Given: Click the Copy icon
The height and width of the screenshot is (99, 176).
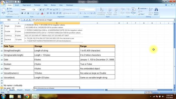Looking at the screenshot, I should tap(8, 11).
